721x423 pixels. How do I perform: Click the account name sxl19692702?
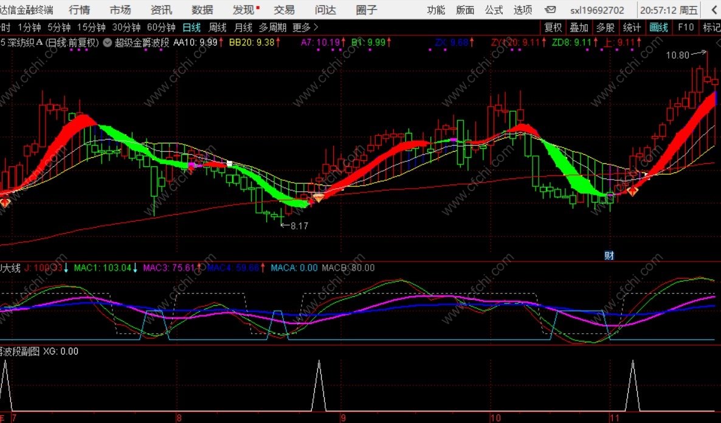[598, 10]
